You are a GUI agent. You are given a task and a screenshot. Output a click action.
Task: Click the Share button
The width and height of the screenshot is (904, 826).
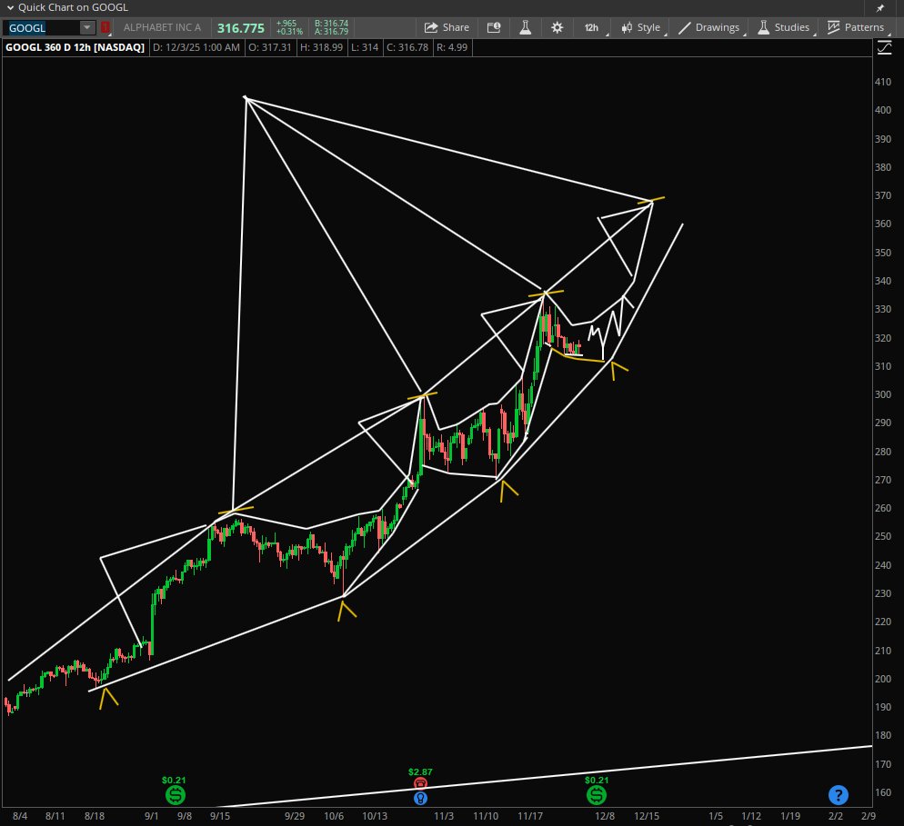[446, 27]
